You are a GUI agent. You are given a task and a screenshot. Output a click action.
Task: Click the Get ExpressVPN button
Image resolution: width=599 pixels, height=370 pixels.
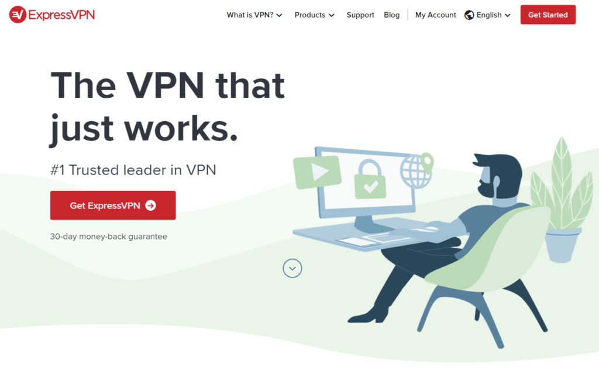[113, 205]
